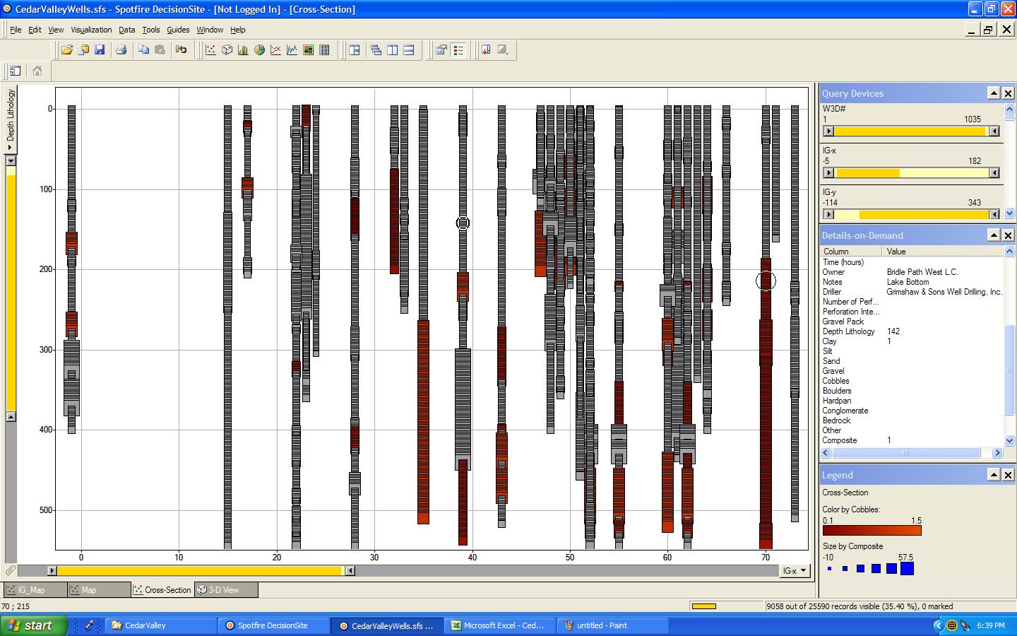Create a new line chart visualization

[275, 50]
